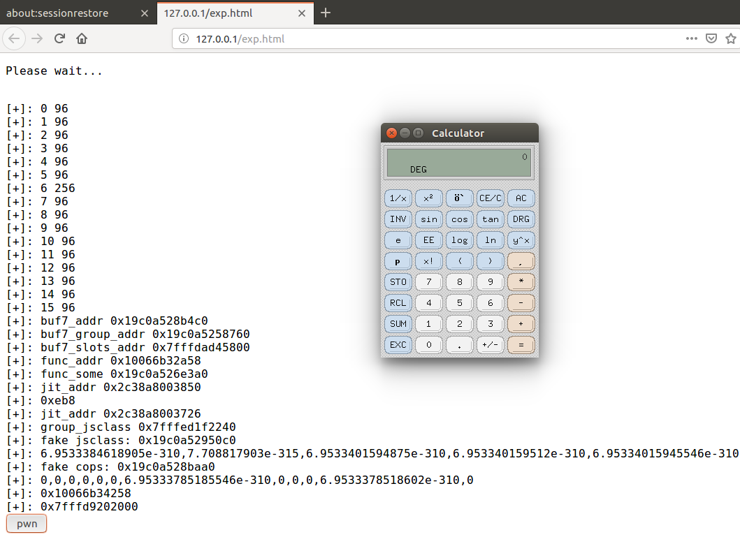The height and width of the screenshot is (544, 740).
Task: Click CE/C in Calculator
Action: click(x=491, y=198)
